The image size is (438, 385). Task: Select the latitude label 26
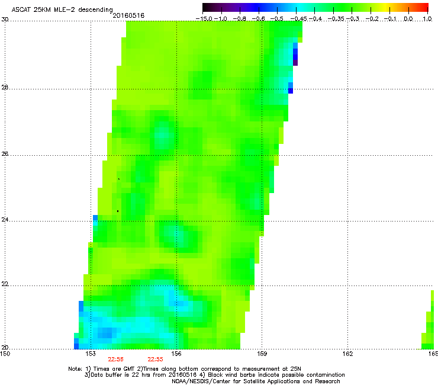click(5, 154)
